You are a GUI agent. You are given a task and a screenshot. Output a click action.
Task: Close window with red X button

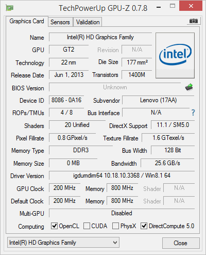(x=191, y=6)
